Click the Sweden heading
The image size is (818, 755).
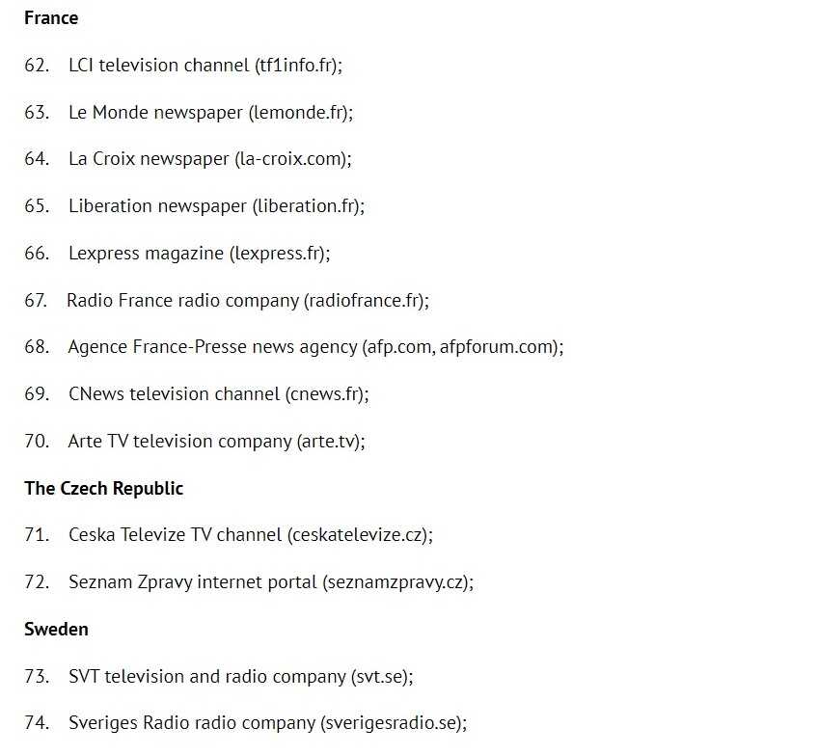(x=56, y=630)
